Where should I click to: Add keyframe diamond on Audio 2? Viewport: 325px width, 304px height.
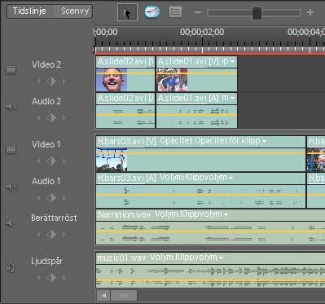51,118
